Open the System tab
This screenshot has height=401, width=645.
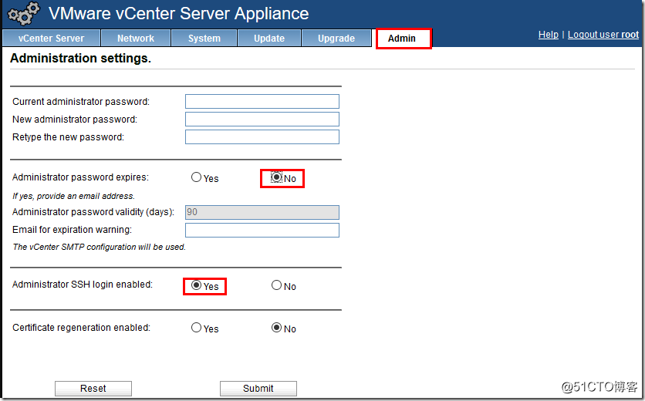coord(204,39)
